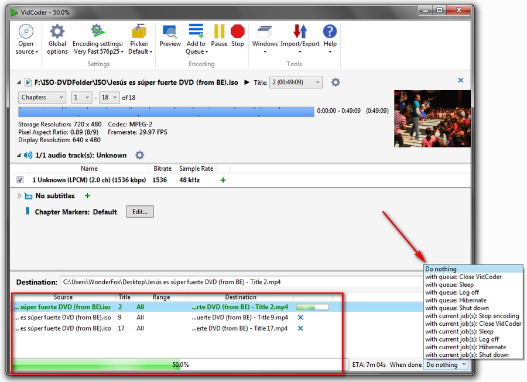The width and height of the screenshot is (527, 382).
Task: Open audio track settings gear
Action: (139, 155)
